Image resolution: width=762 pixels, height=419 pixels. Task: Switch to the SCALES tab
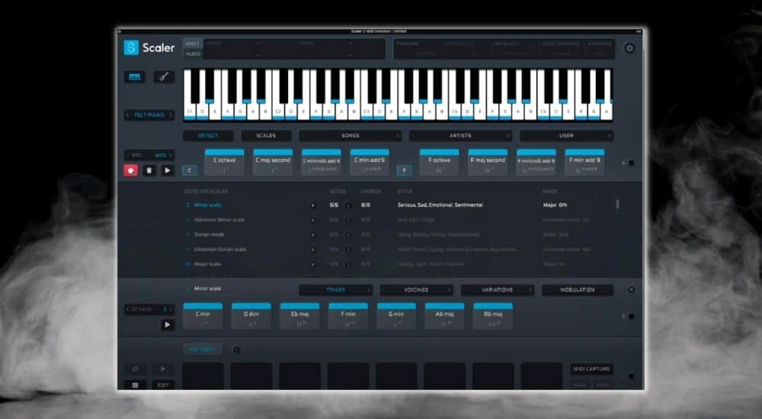click(x=266, y=136)
